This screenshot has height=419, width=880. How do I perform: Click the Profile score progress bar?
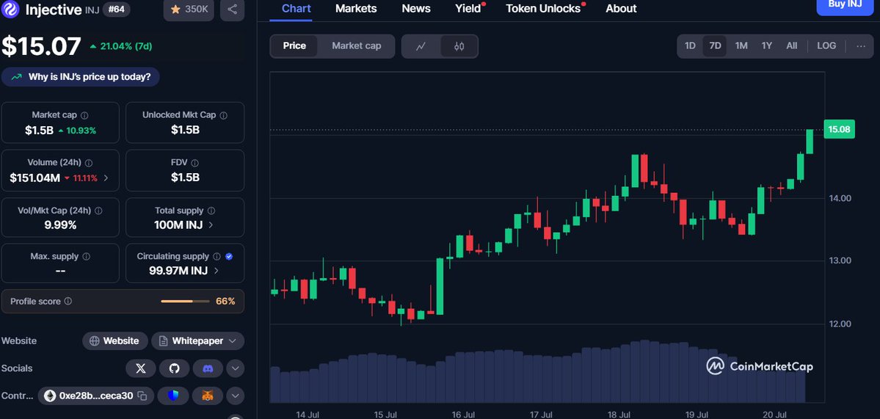[x=185, y=301]
